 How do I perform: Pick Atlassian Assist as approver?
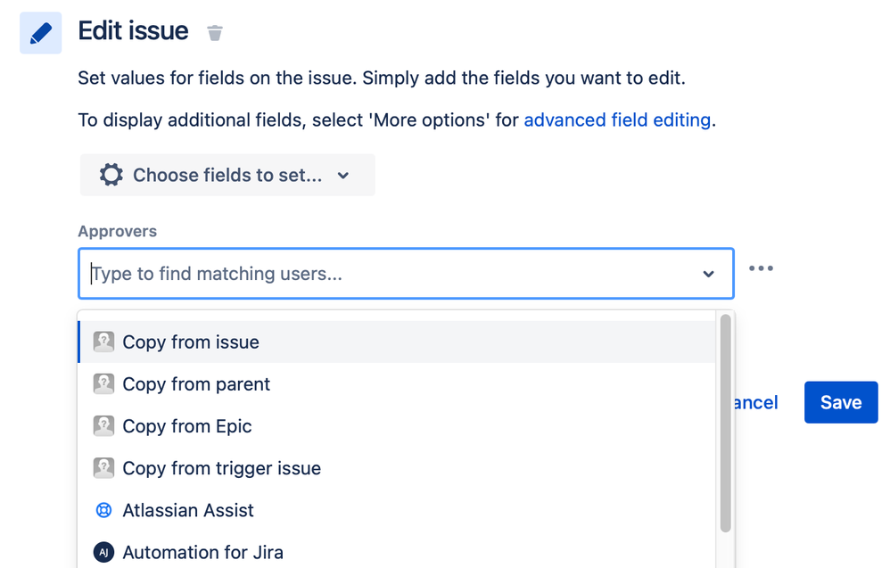(188, 511)
